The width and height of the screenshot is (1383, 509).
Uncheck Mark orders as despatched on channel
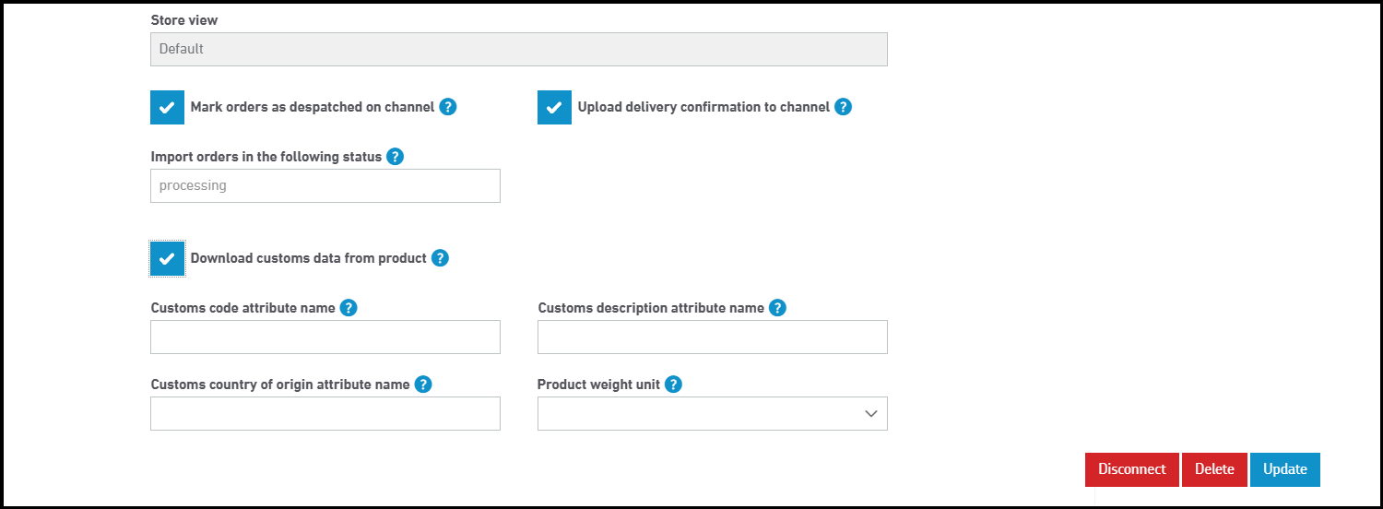168,107
